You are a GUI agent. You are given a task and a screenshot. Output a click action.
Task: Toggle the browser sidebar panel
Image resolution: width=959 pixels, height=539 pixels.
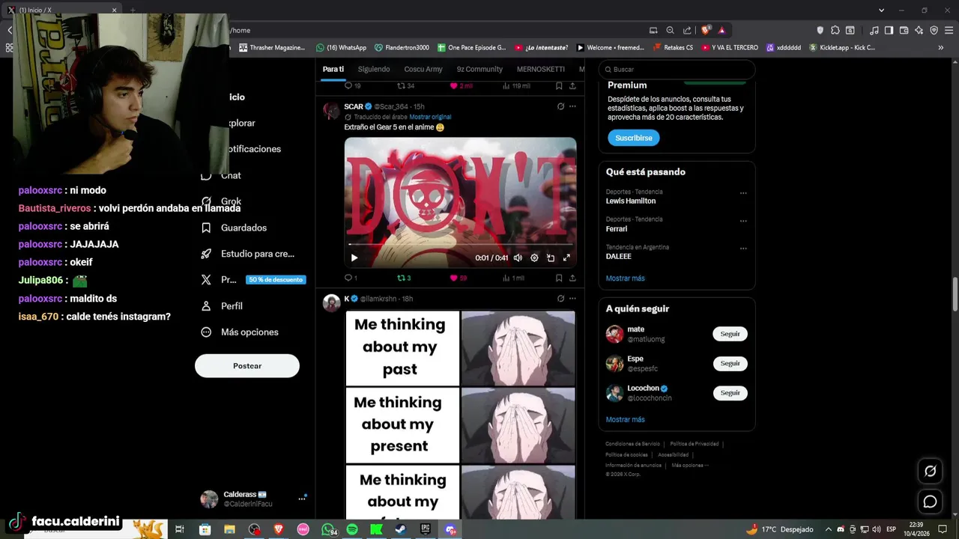point(889,30)
